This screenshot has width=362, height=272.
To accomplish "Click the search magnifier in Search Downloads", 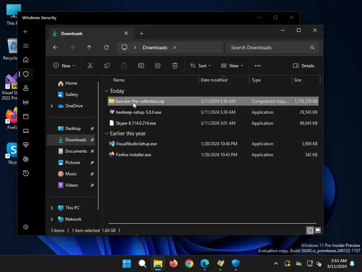I will pos(312,47).
